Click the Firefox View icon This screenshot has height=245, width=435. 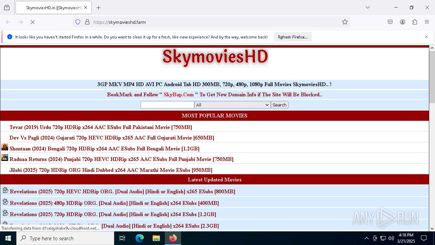tap(7, 7)
